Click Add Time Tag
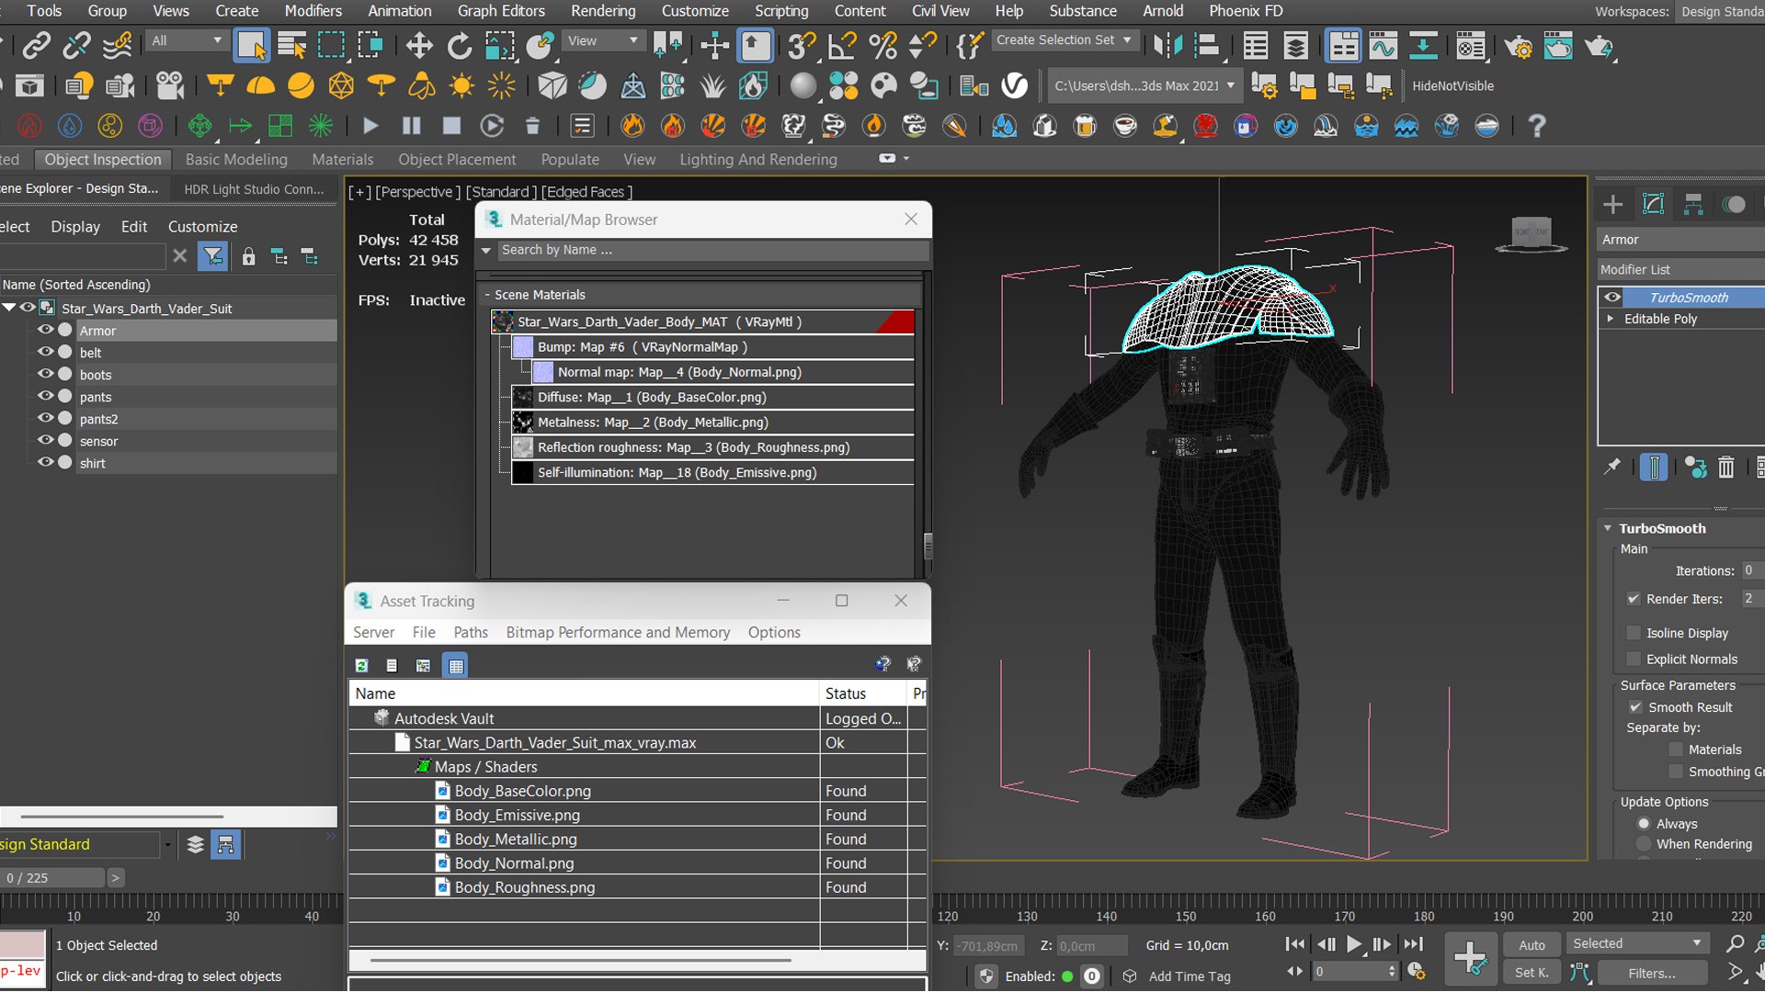This screenshot has width=1765, height=992. [1190, 976]
